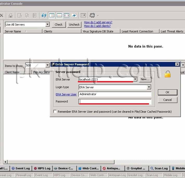The height and width of the screenshot is (178, 185).
Task: Click the localhost:2223 server field
Action: tap(106, 79)
